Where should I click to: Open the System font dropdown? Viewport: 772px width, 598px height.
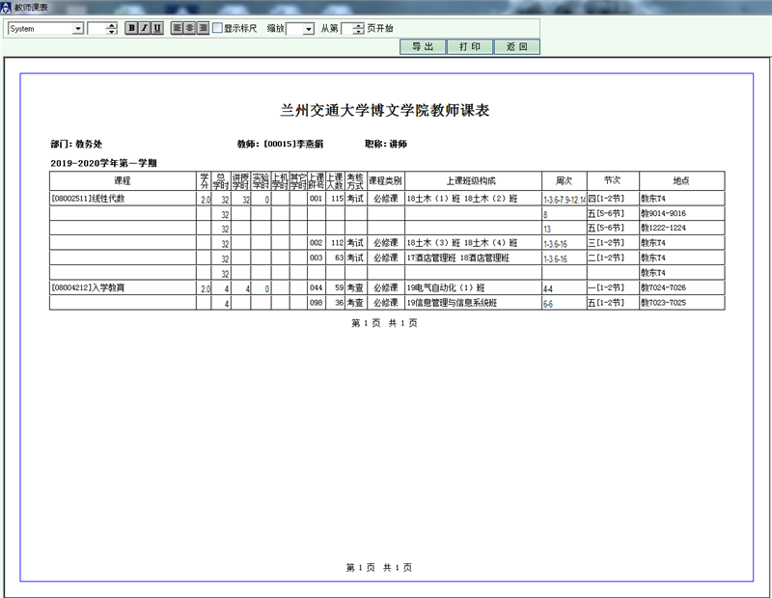78,29
